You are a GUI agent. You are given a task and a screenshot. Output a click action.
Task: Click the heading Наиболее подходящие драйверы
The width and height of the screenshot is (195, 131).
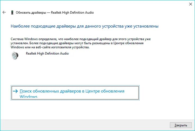pos(85,26)
